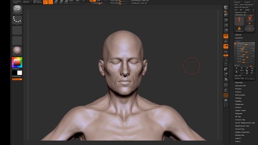Select the Scale transform icon in top bar

[x=61, y=2]
